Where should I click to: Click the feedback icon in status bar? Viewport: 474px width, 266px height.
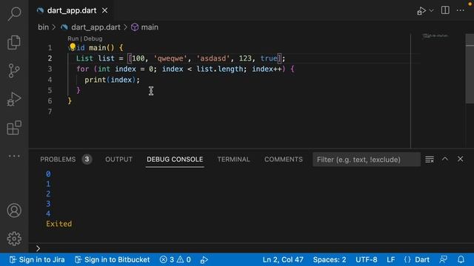coord(444,259)
